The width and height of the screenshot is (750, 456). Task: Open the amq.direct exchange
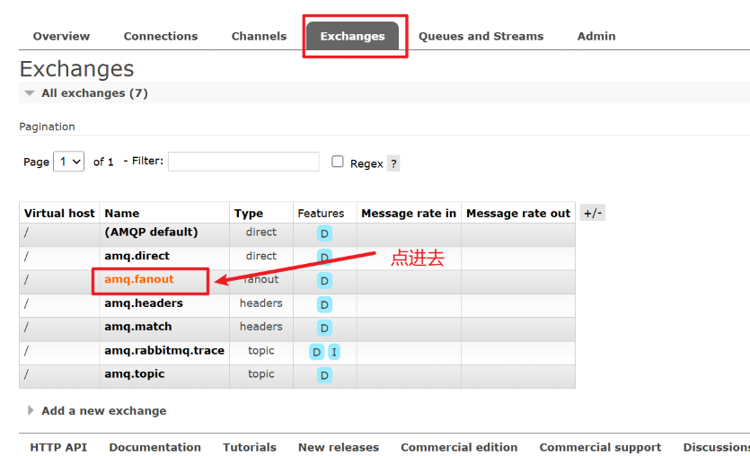pos(137,256)
